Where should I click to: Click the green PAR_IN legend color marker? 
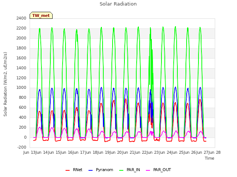(121, 170)
